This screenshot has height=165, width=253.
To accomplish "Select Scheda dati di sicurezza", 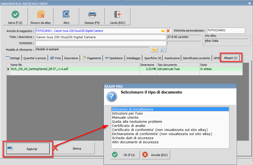I will pos(170,138).
